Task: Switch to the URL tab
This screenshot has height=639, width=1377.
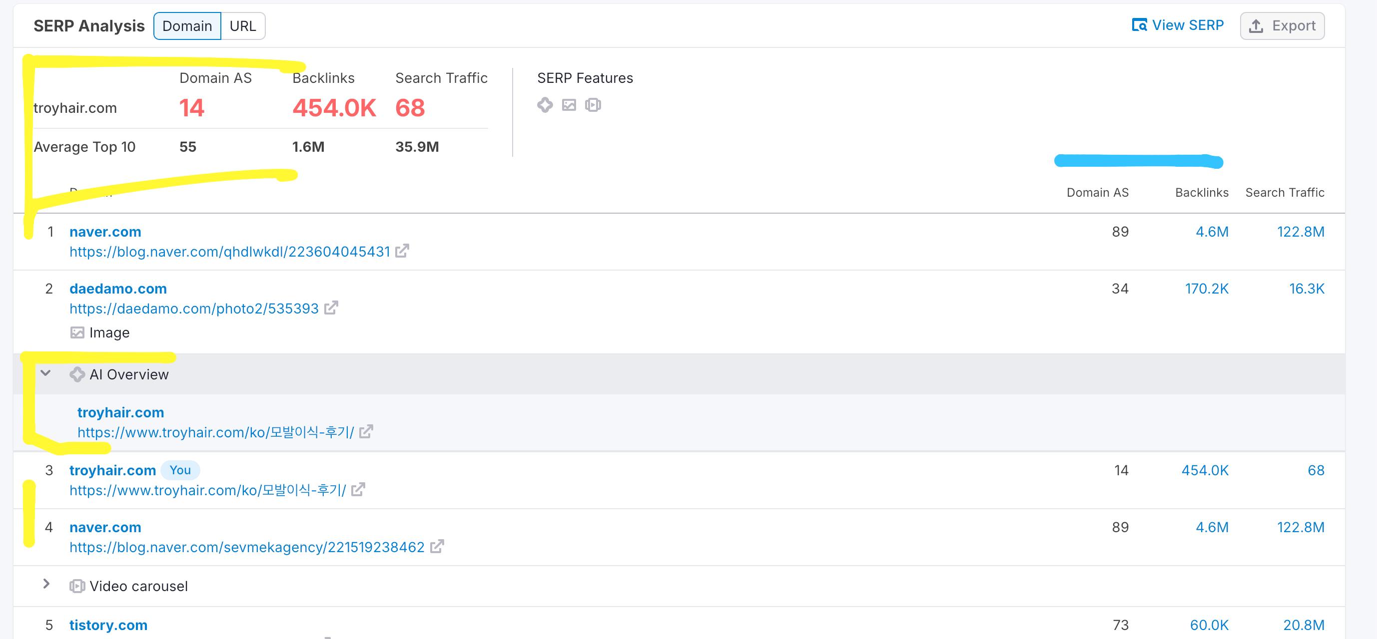Action: 243,25
